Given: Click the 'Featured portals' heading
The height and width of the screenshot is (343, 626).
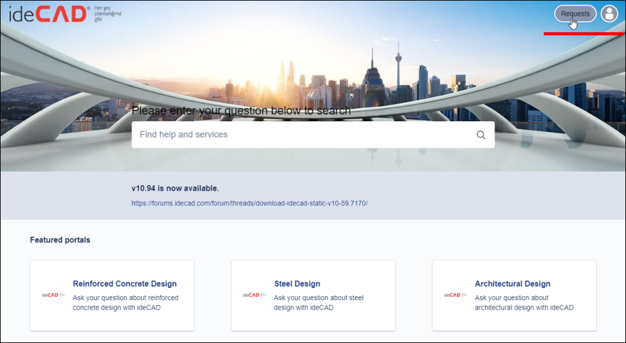Looking at the screenshot, I should [60, 240].
